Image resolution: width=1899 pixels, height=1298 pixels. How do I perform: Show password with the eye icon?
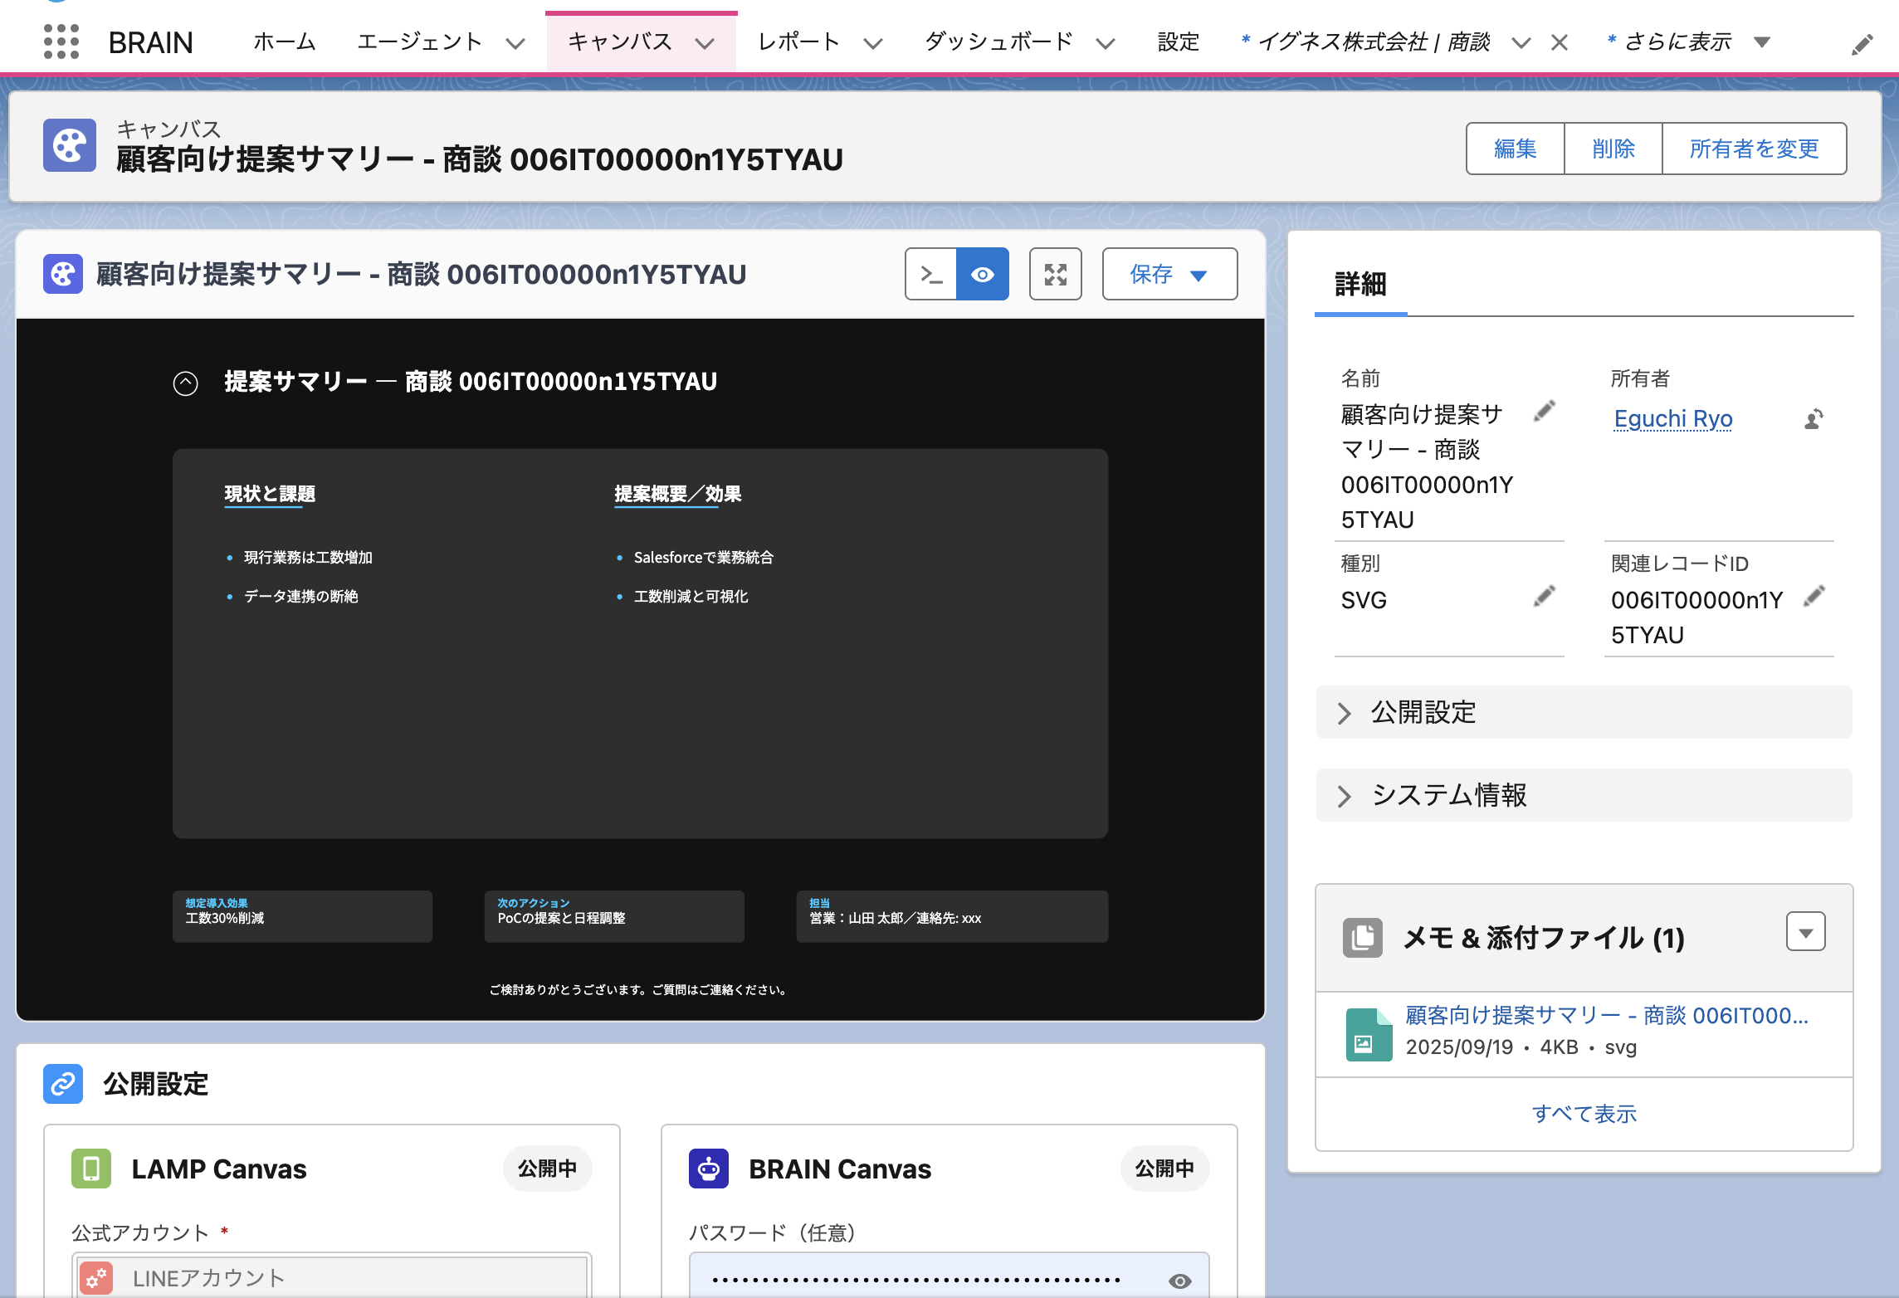pyautogui.click(x=1179, y=1281)
